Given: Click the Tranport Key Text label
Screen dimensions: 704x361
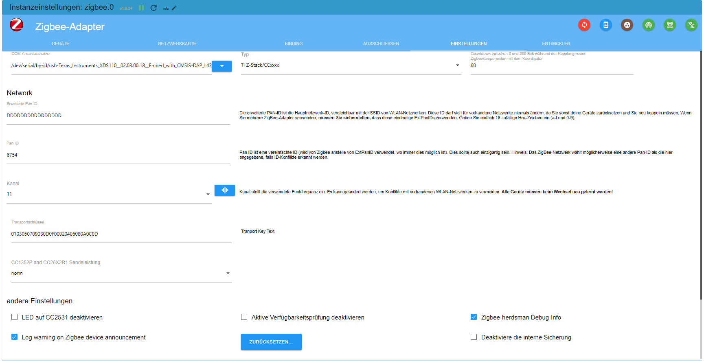Looking at the screenshot, I should [258, 232].
